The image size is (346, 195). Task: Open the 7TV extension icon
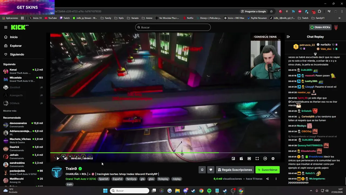[x=293, y=11]
